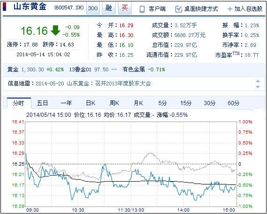Switch to the 日K chart tab
Image resolution: width=267 pixels, height=214 pixels.
(90, 103)
